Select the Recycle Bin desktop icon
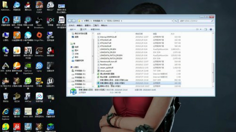This screenshot has height=132, width=236. tap(6, 97)
